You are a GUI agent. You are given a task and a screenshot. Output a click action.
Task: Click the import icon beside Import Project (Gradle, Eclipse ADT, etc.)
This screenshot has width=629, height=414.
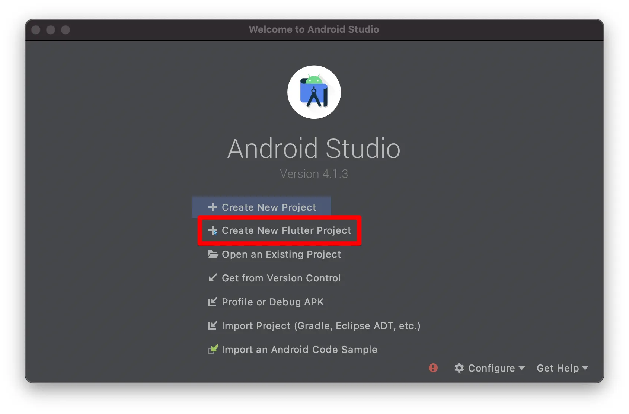213,325
